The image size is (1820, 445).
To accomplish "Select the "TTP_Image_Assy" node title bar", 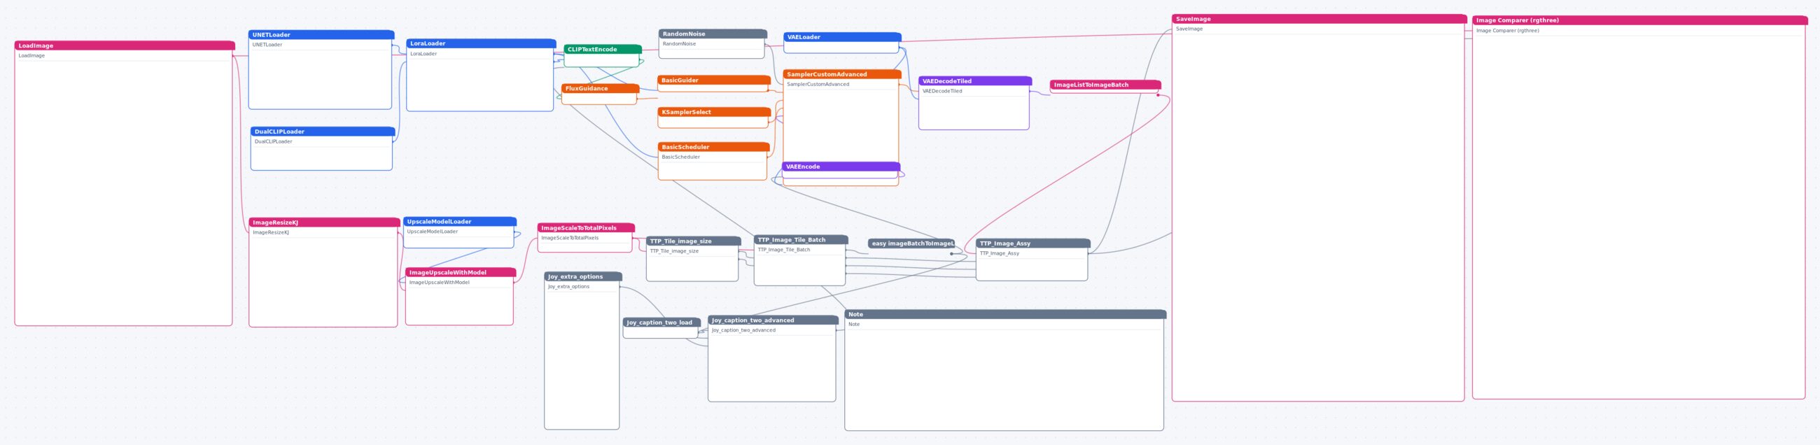I will point(1033,243).
